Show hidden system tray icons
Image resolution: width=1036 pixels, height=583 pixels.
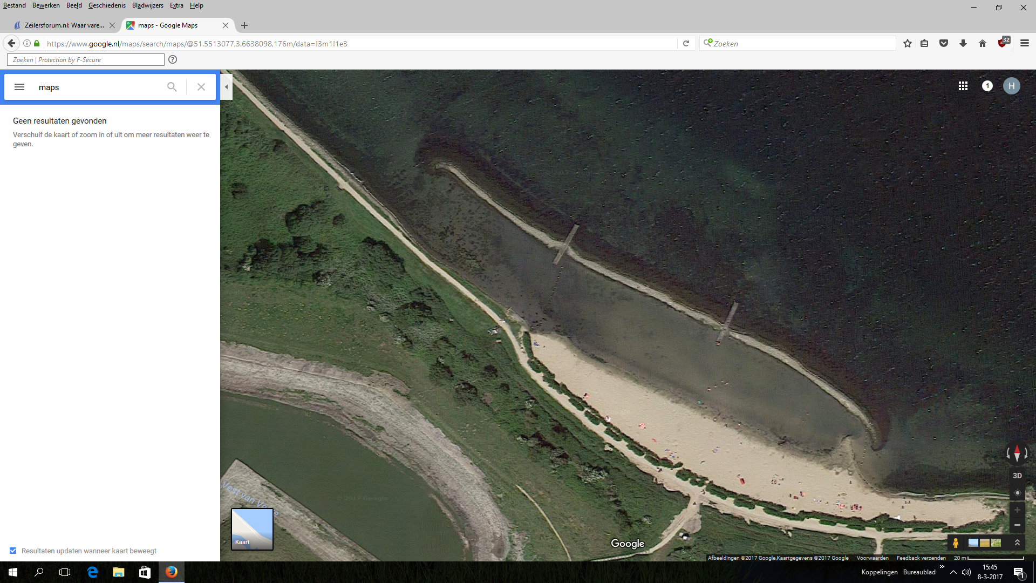(953, 572)
